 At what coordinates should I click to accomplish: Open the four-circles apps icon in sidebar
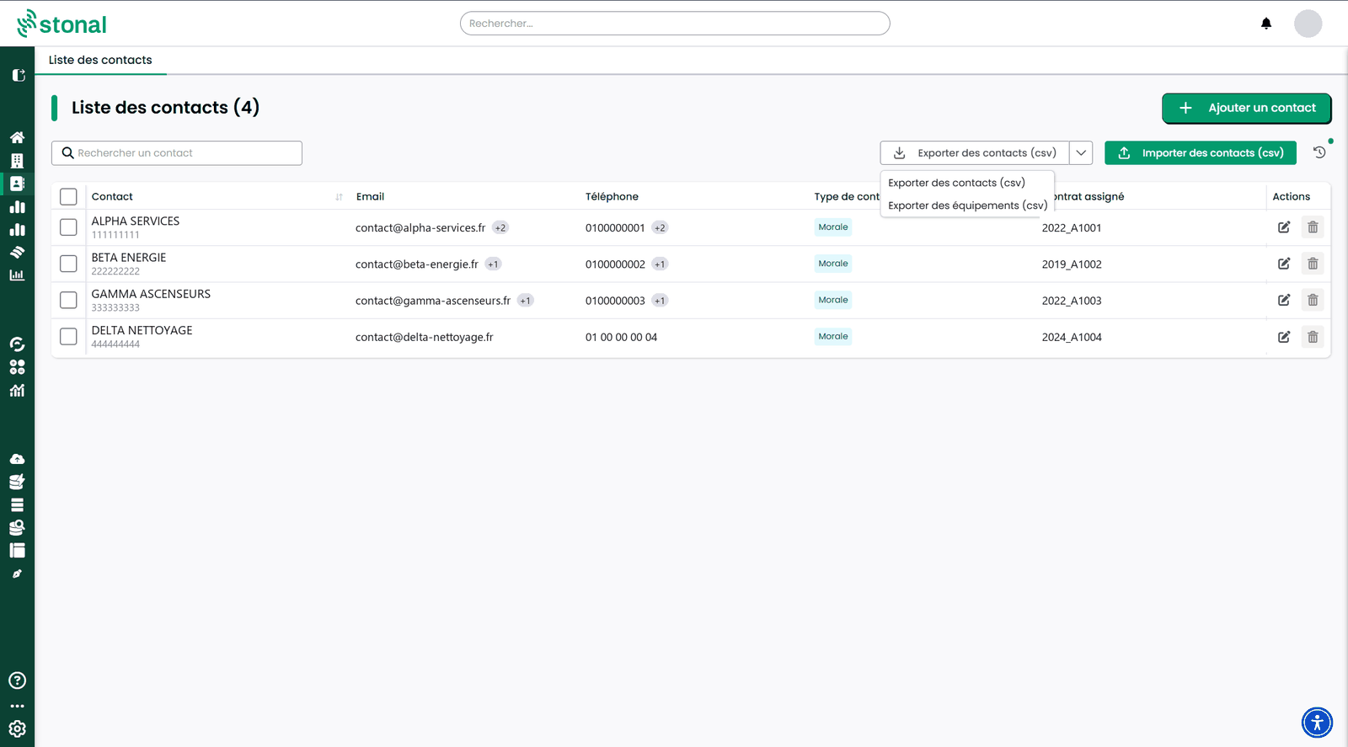[17, 367]
